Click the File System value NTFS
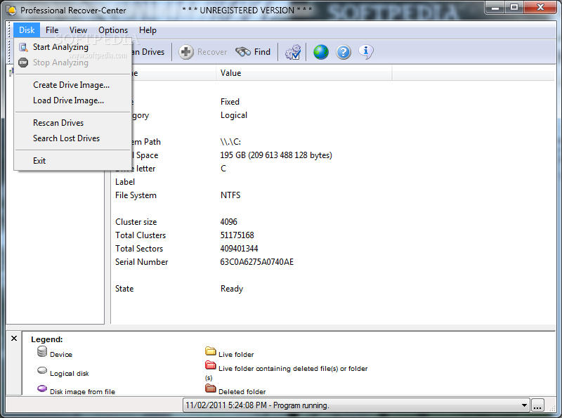 pyautogui.click(x=230, y=195)
